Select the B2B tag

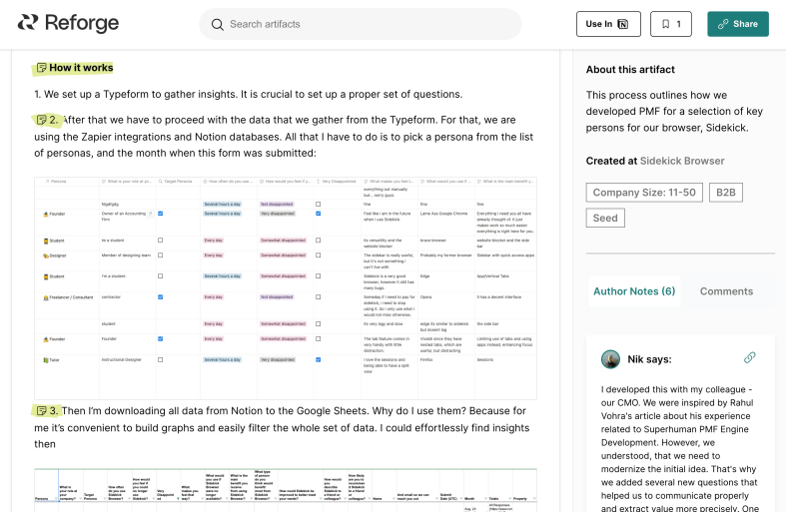(726, 193)
